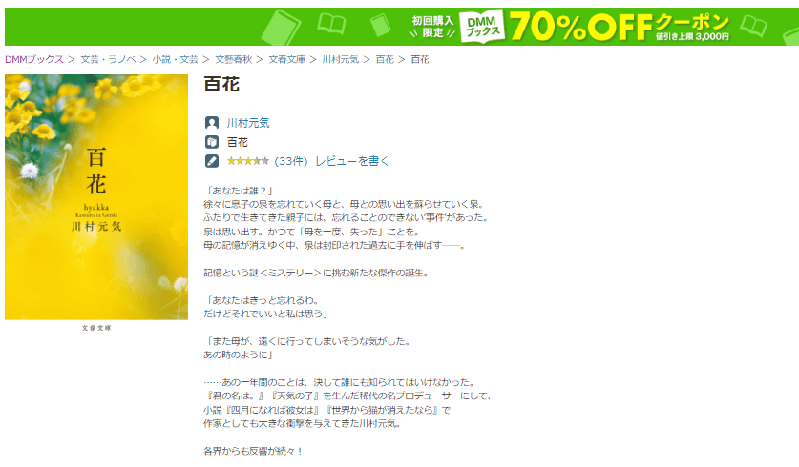
Task: Click the book series icon
Action: [x=212, y=142]
